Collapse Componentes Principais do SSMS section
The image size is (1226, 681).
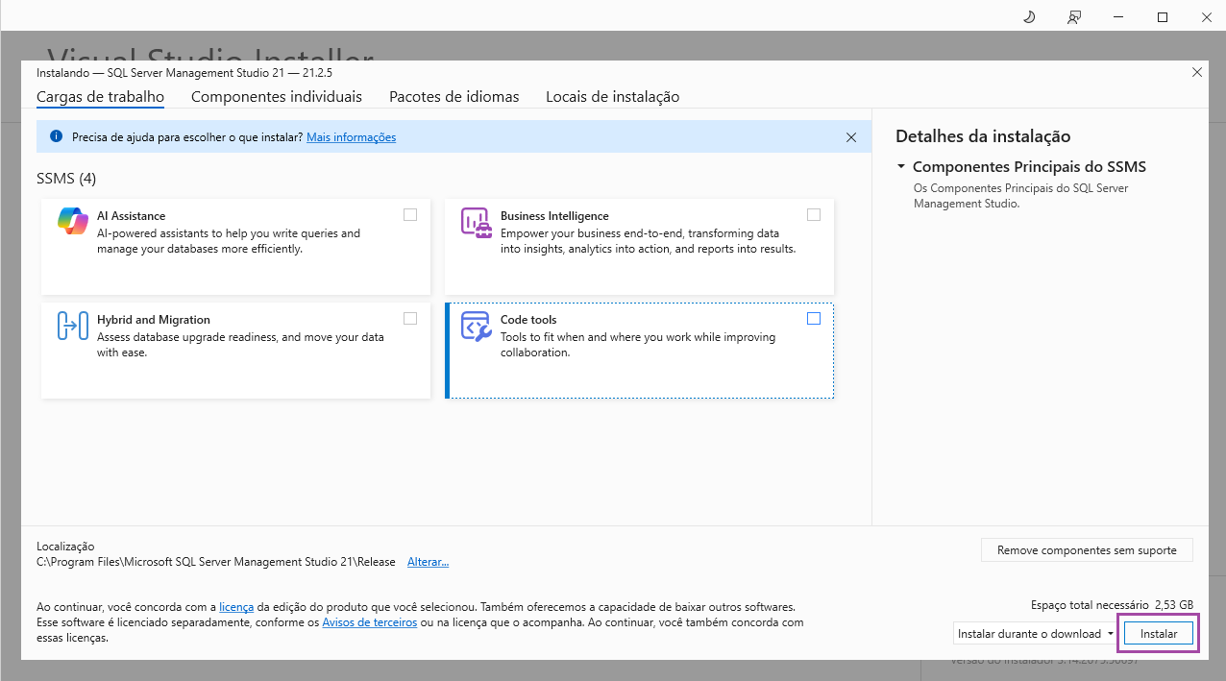[901, 167]
